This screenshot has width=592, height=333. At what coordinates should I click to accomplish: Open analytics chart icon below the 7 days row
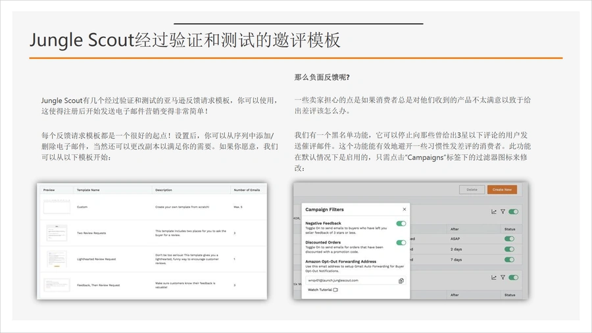click(x=494, y=278)
